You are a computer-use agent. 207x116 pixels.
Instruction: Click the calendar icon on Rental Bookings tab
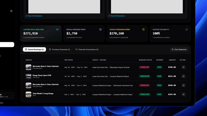click(26, 49)
